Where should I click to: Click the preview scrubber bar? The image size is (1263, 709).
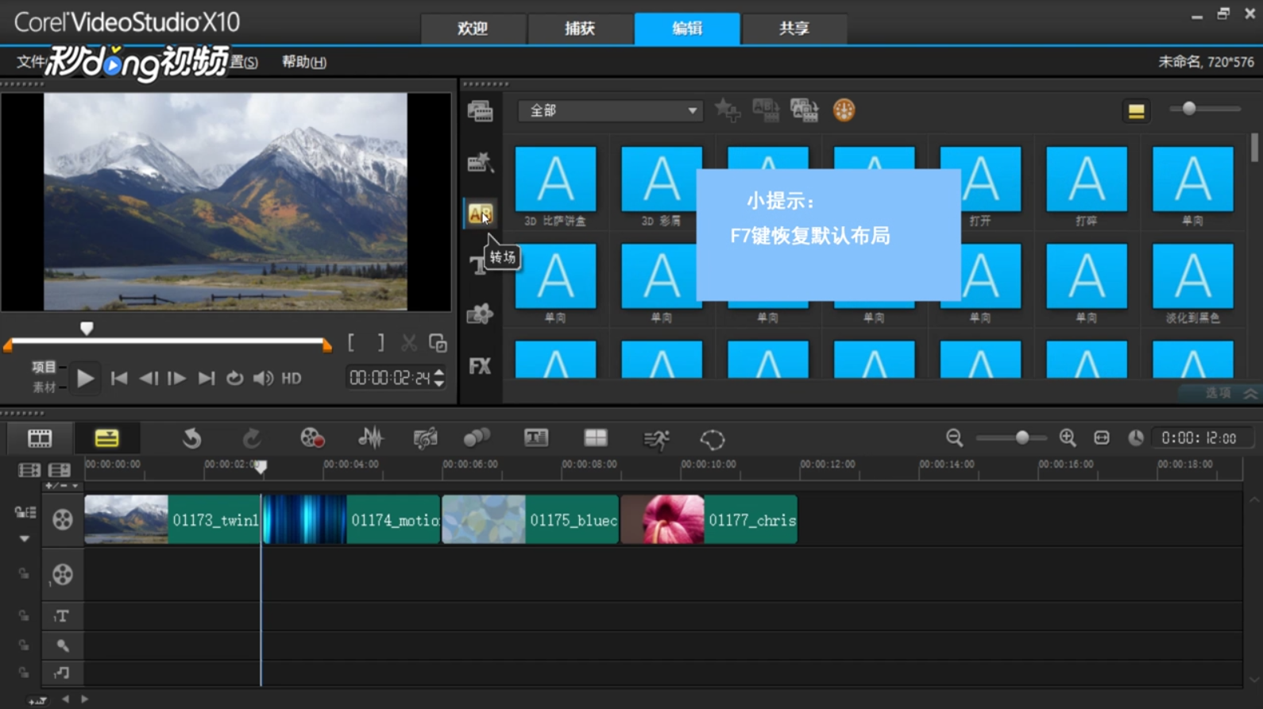[167, 342]
